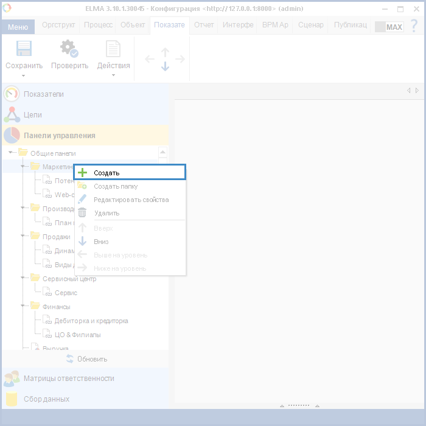Switch to the Reports tab
The height and width of the screenshot is (426, 426).
(204, 25)
